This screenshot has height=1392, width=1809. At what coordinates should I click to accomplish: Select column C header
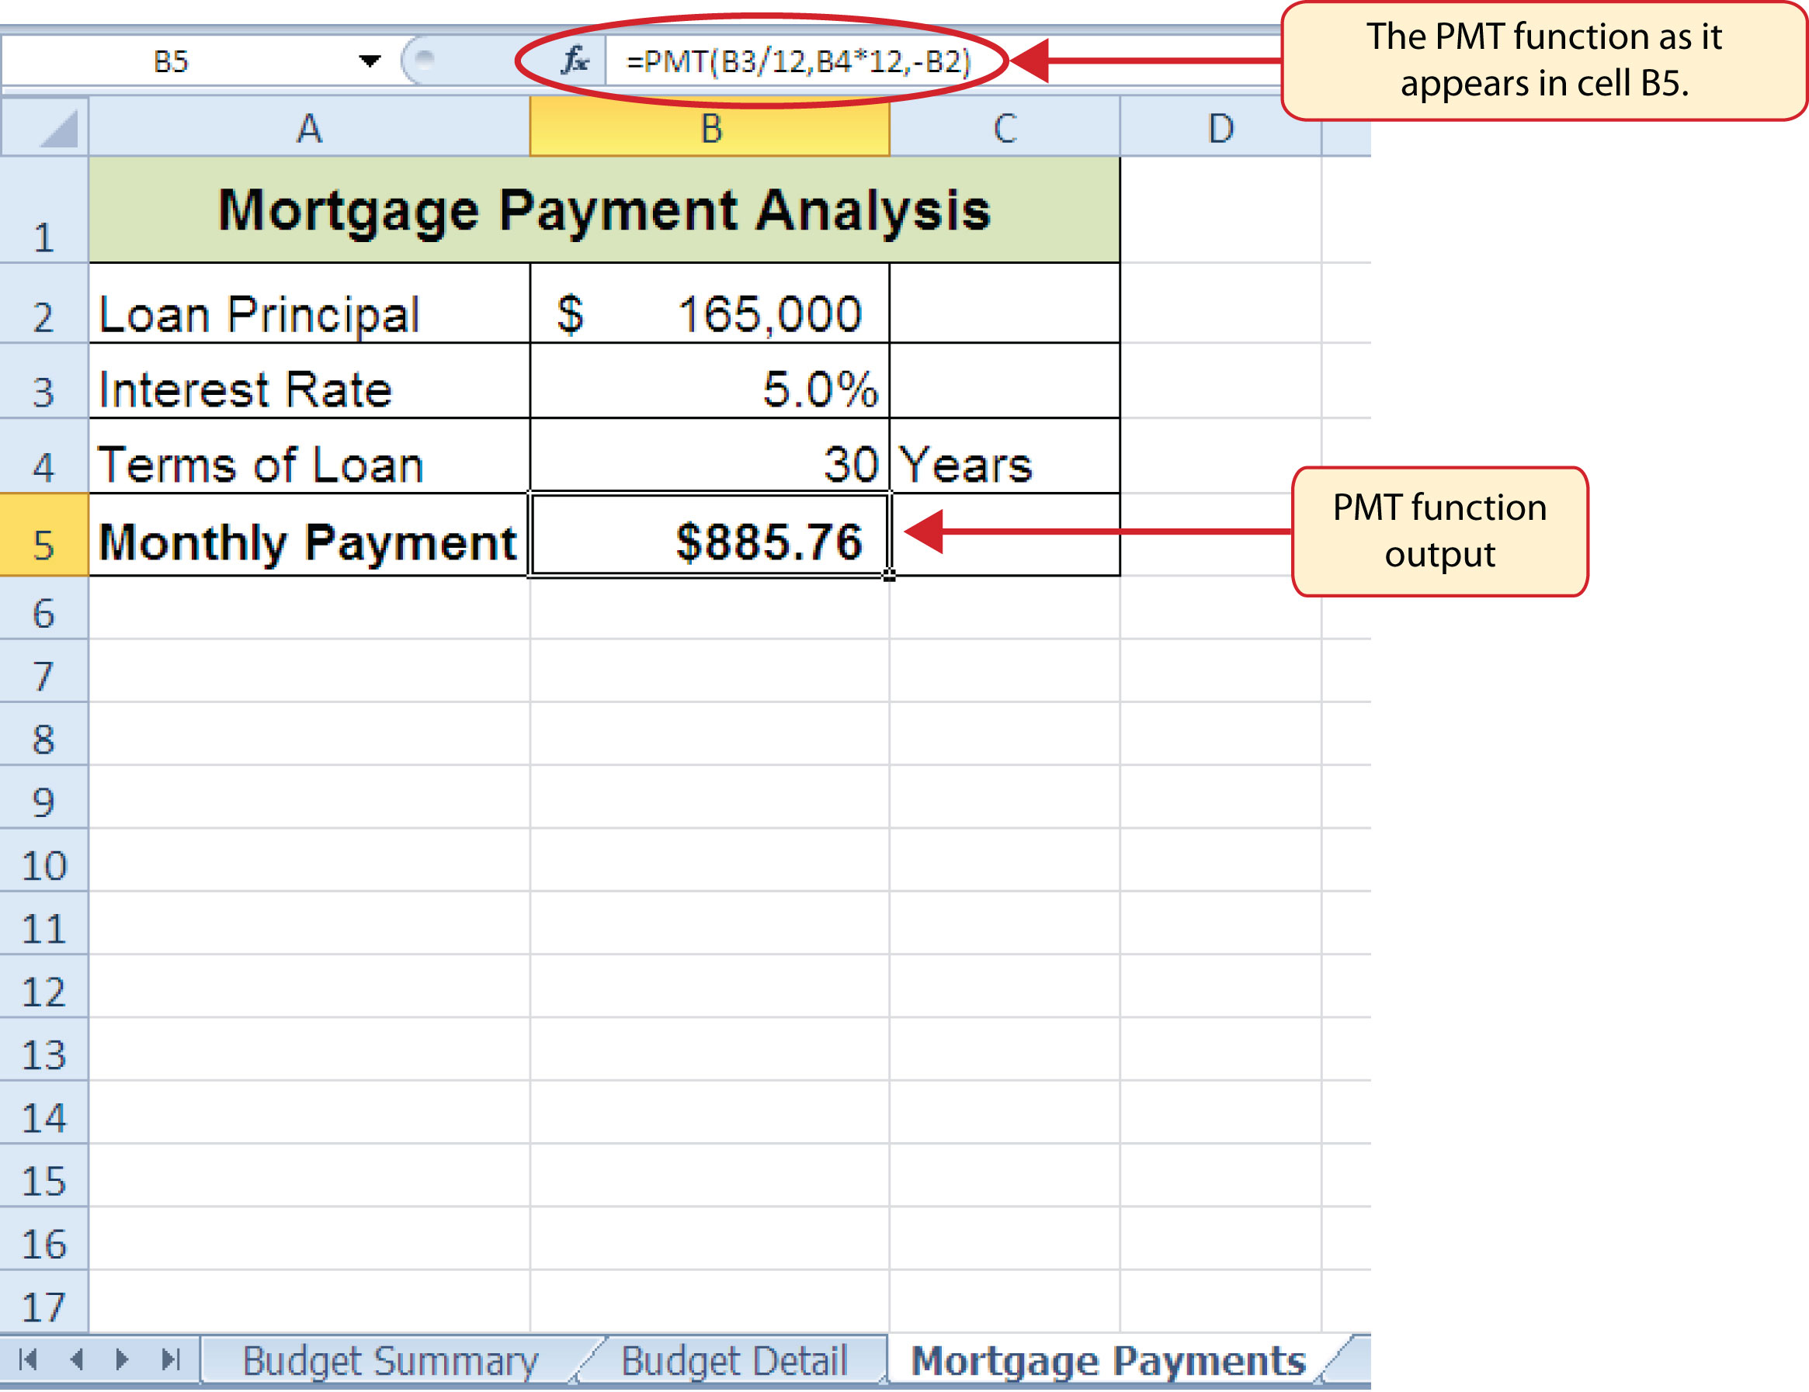tap(1005, 127)
